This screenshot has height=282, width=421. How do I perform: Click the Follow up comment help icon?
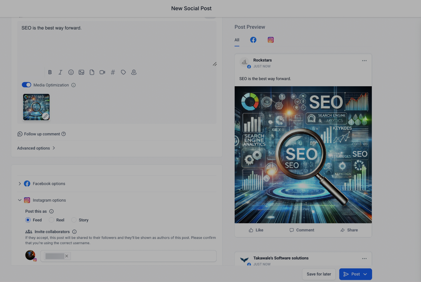coord(63,134)
